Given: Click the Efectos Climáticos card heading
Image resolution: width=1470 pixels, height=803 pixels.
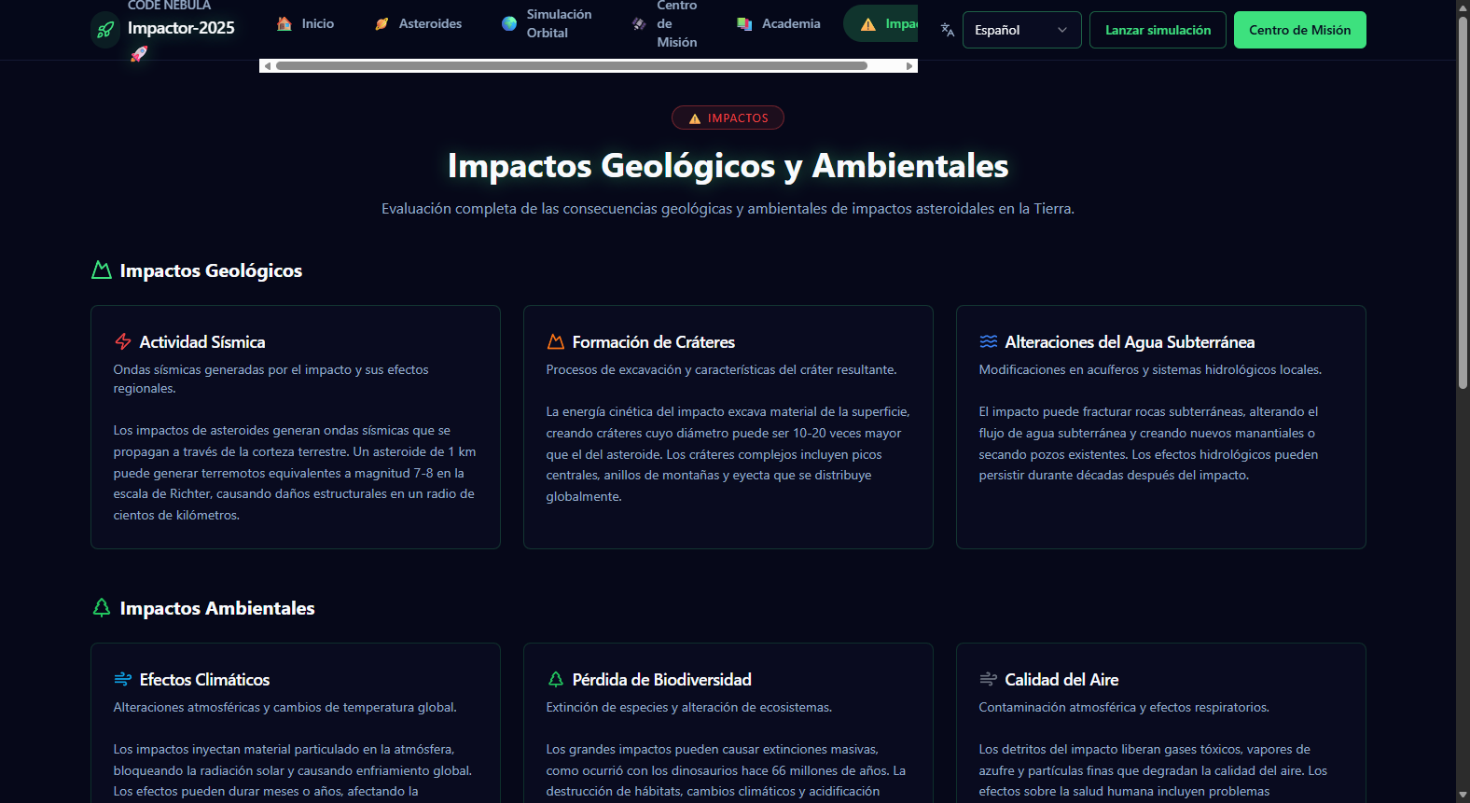Looking at the screenshot, I should point(204,680).
